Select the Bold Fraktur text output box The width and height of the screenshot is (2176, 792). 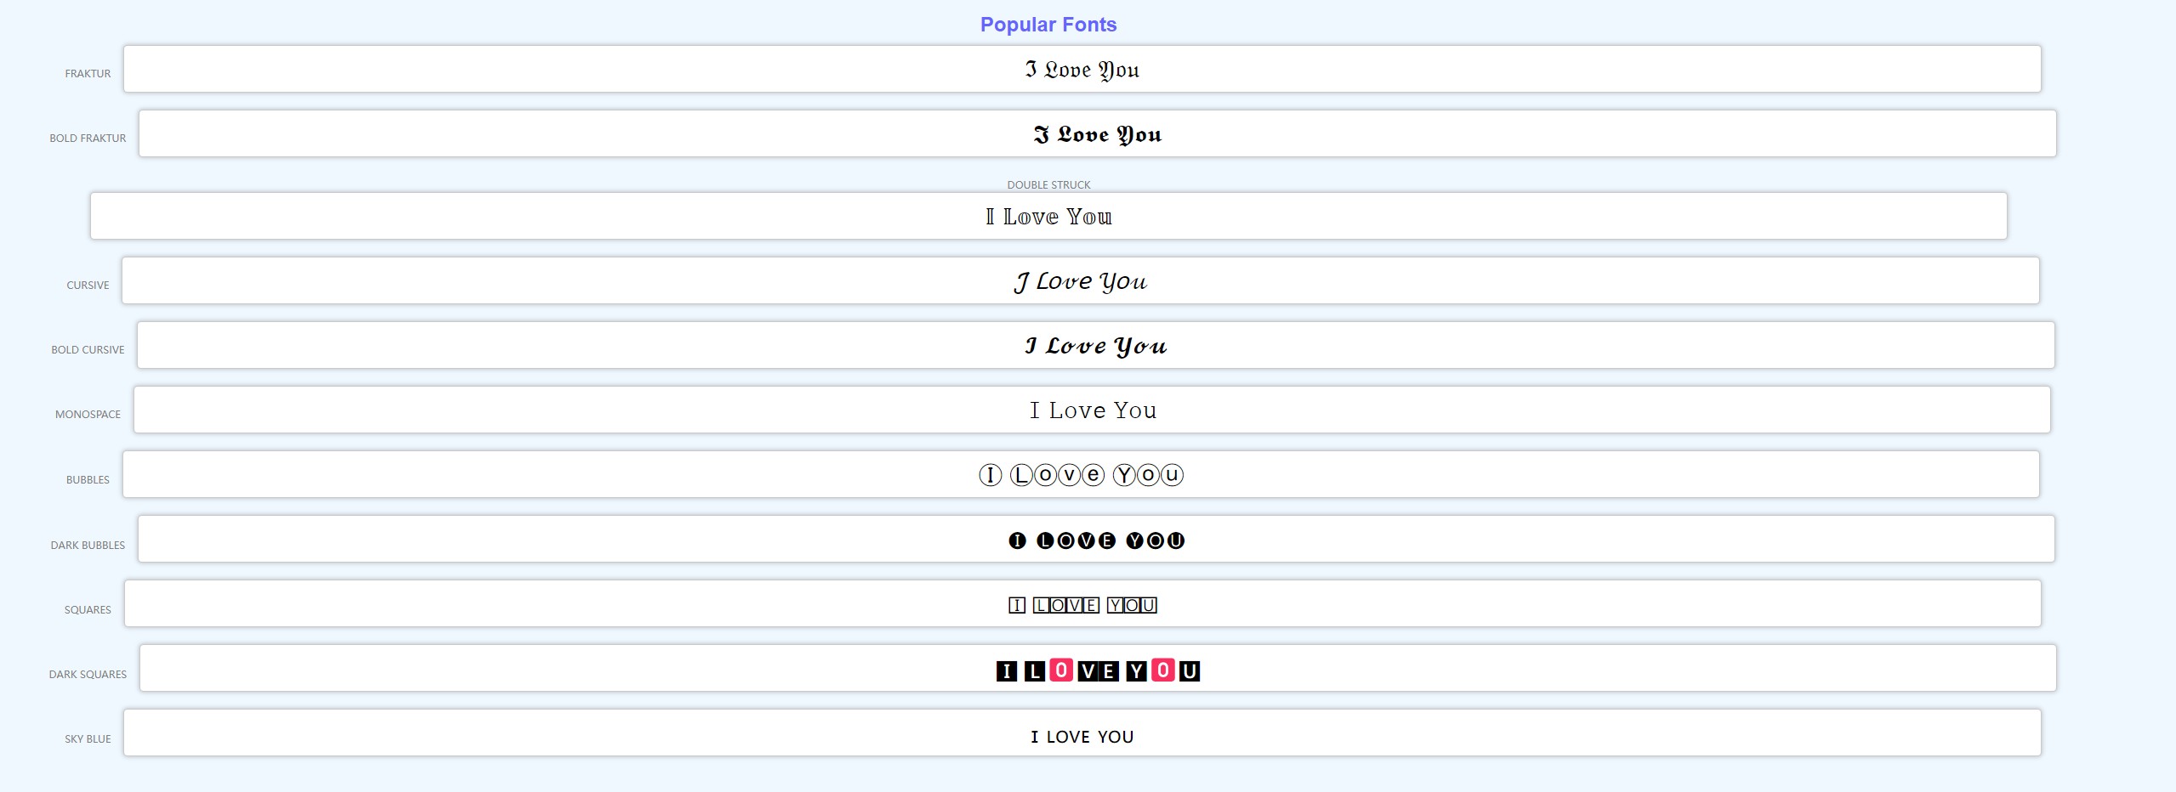pos(1097,134)
